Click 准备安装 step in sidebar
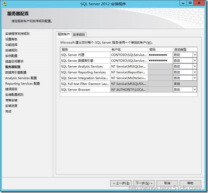Screen dimensions: 208x193 click(11, 100)
